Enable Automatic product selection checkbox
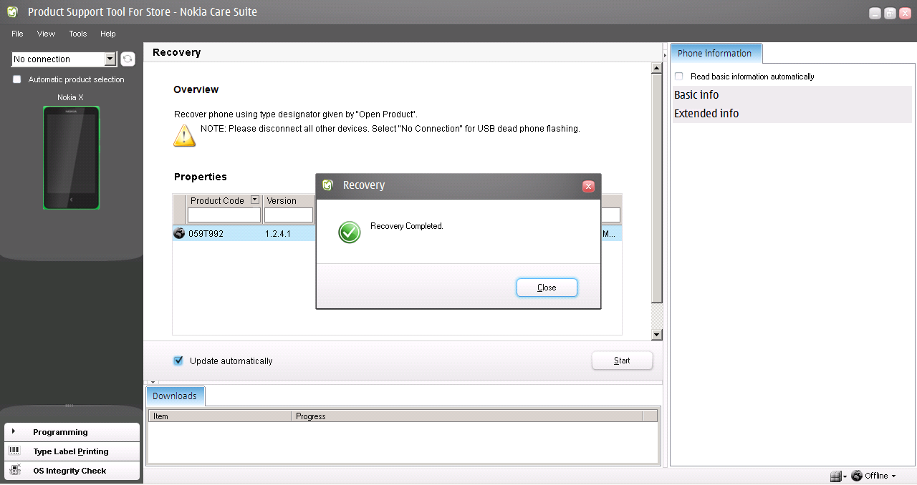 pyautogui.click(x=17, y=79)
